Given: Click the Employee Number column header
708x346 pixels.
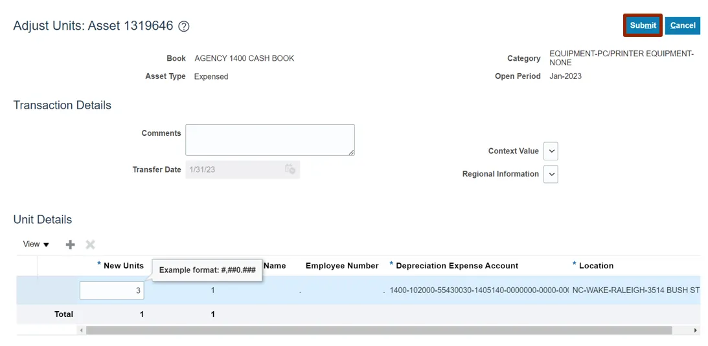Looking at the screenshot, I should [x=342, y=266].
